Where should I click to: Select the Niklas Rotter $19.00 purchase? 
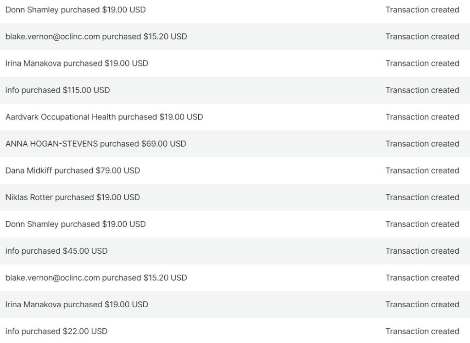click(73, 197)
